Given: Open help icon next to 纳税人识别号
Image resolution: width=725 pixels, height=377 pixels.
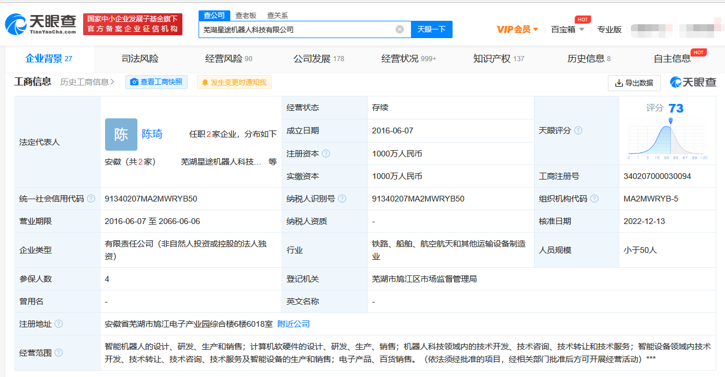Looking at the screenshot, I should 342,199.
